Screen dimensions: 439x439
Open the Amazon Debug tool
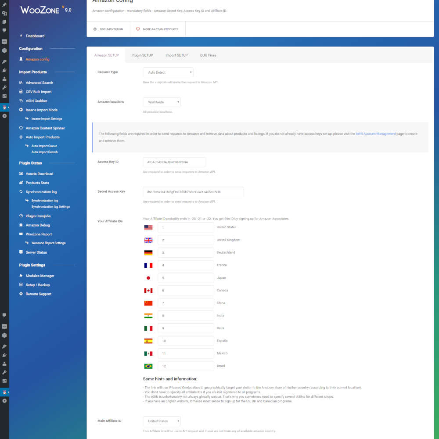(x=40, y=225)
